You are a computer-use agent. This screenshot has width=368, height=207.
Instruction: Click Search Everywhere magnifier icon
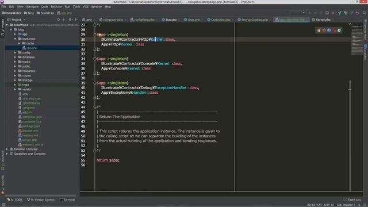pos(364,13)
